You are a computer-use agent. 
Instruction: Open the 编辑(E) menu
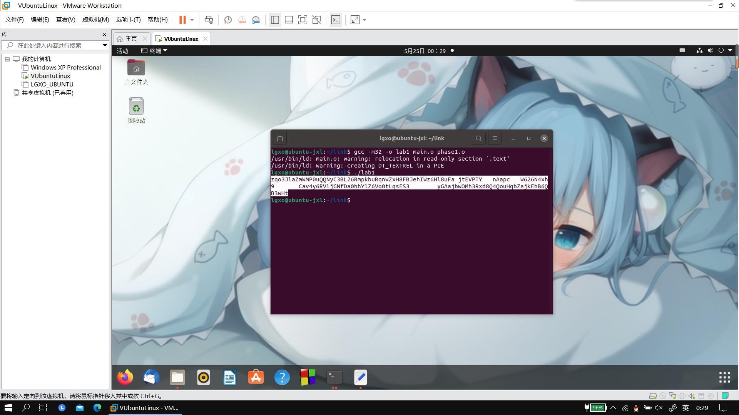pos(40,20)
